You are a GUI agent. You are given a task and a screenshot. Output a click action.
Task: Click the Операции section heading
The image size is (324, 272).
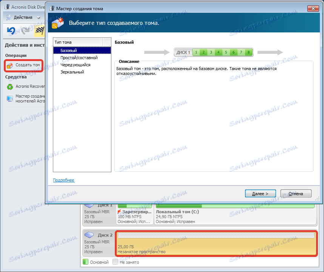click(16, 55)
